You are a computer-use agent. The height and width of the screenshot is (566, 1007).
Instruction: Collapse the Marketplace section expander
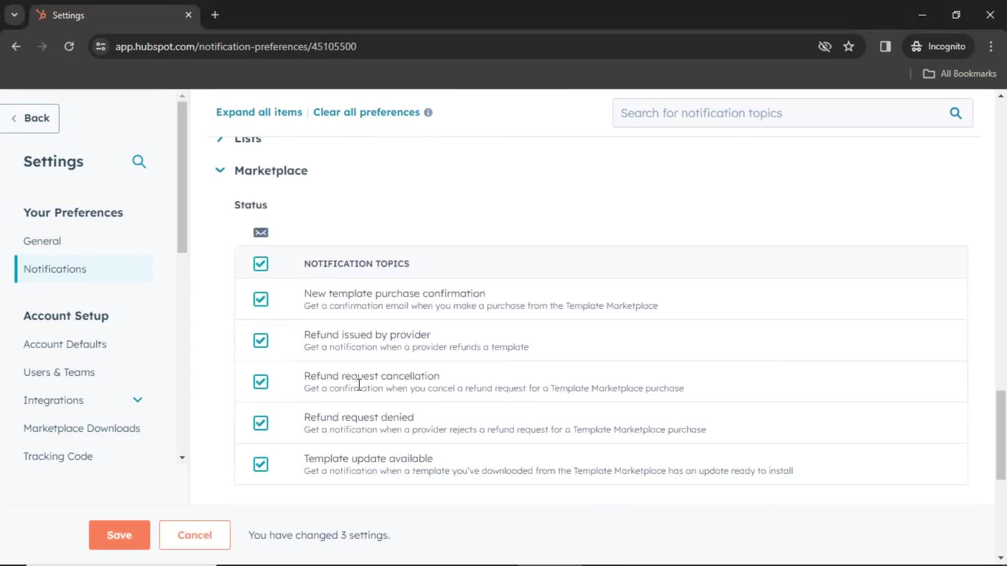(220, 171)
